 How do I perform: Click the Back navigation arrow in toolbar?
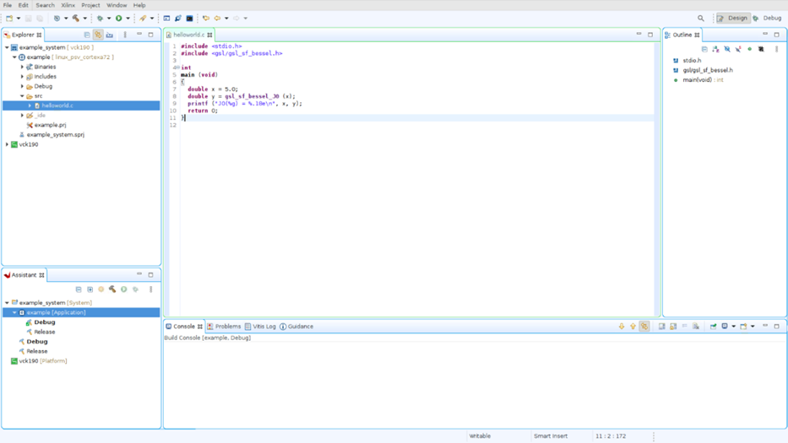click(217, 18)
